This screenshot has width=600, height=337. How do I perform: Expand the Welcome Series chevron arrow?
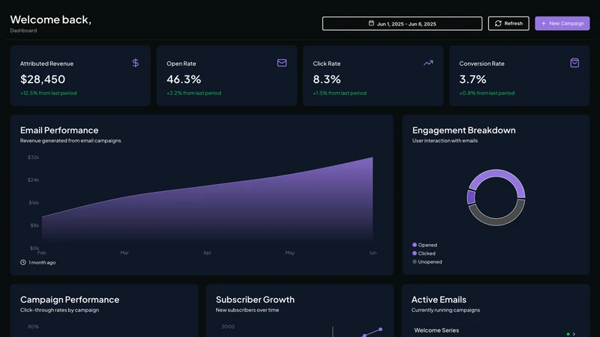point(574,334)
